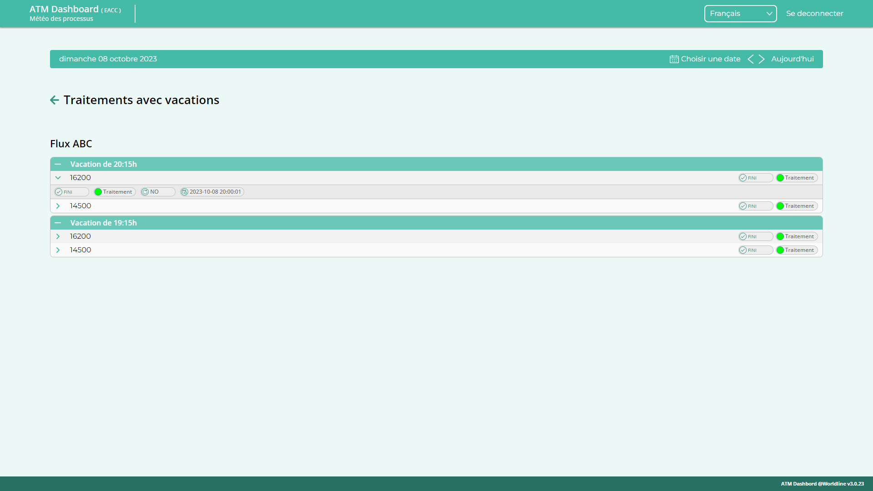Image resolution: width=873 pixels, height=491 pixels.
Task: Open the Français language dropdown
Action: coord(740,14)
